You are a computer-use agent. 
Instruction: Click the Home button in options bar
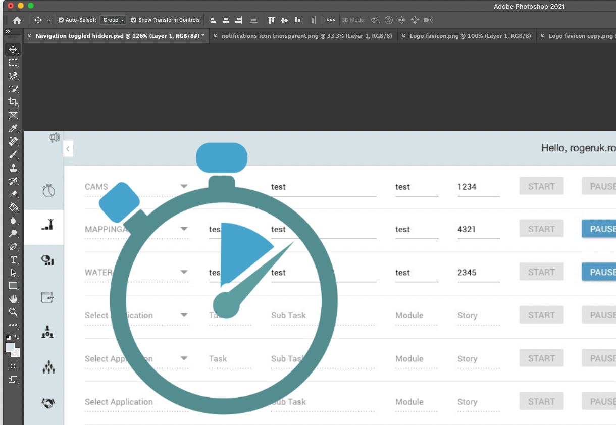(x=17, y=20)
